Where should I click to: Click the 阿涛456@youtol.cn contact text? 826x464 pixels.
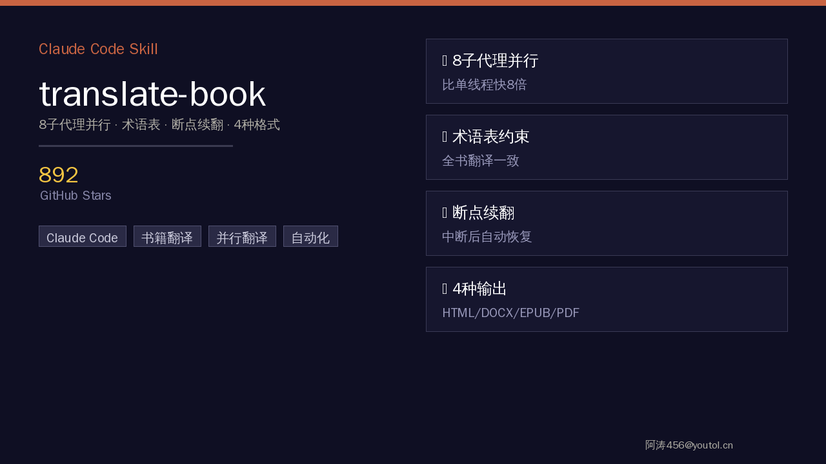[689, 445]
